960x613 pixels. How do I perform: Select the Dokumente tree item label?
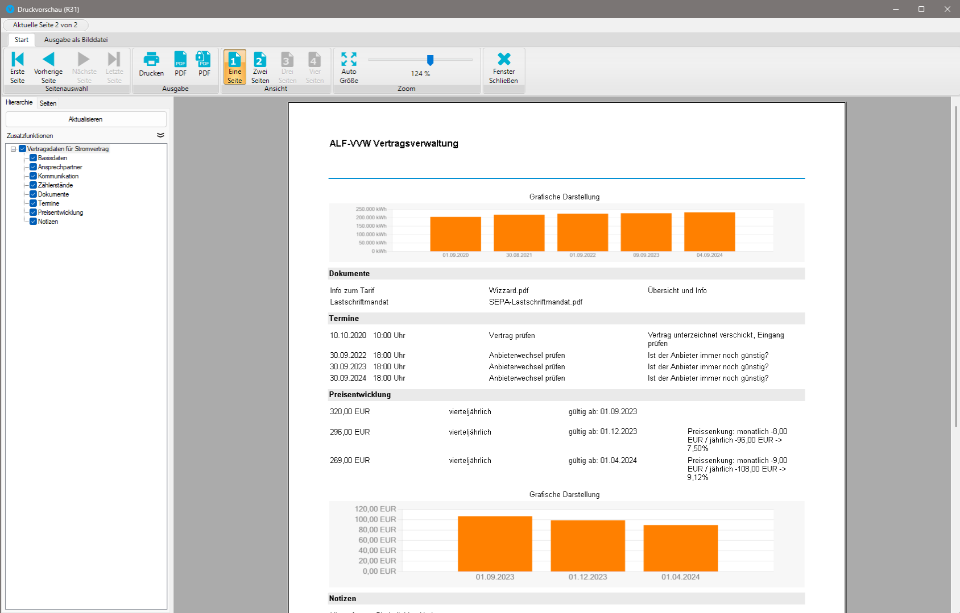tap(53, 194)
